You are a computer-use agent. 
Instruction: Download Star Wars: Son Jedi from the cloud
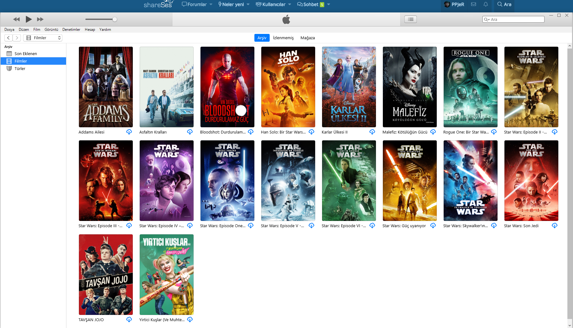[555, 226]
